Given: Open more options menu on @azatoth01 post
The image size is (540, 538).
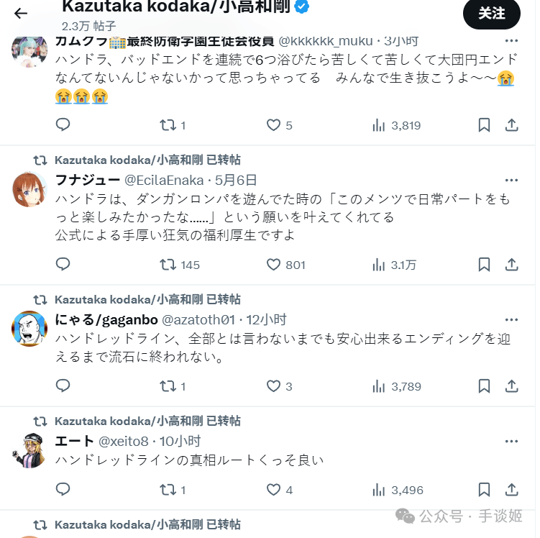Looking at the screenshot, I should (x=511, y=320).
